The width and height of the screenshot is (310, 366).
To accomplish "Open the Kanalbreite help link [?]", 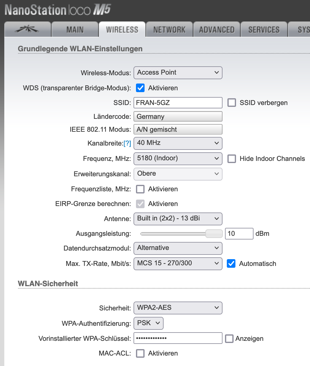I will (127, 143).
